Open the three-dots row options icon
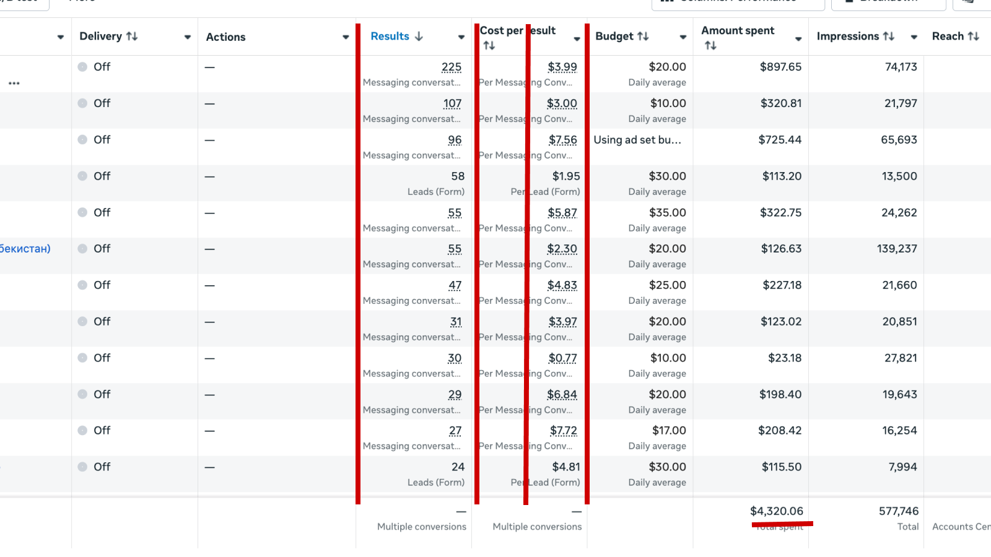 [x=14, y=83]
